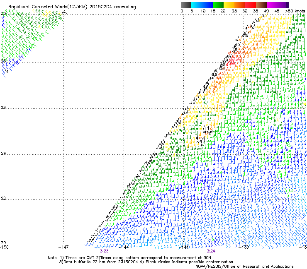The height and width of the screenshot is (269, 307).
Task: Click the '3:24' time label
Action: pyautogui.click(x=211, y=251)
